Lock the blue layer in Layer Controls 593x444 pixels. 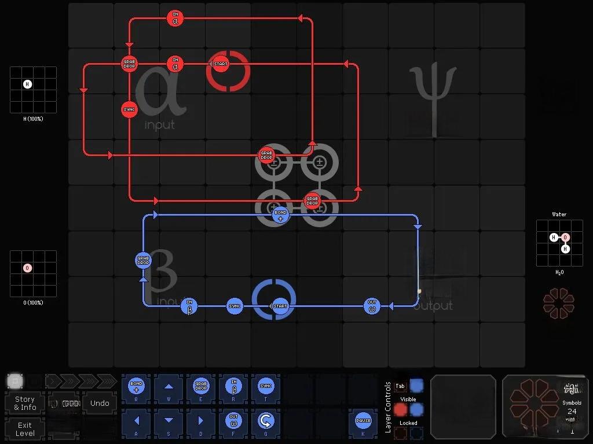click(x=416, y=432)
